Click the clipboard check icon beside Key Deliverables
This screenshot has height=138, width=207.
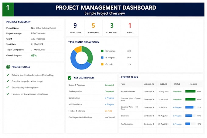coord(70,78)
